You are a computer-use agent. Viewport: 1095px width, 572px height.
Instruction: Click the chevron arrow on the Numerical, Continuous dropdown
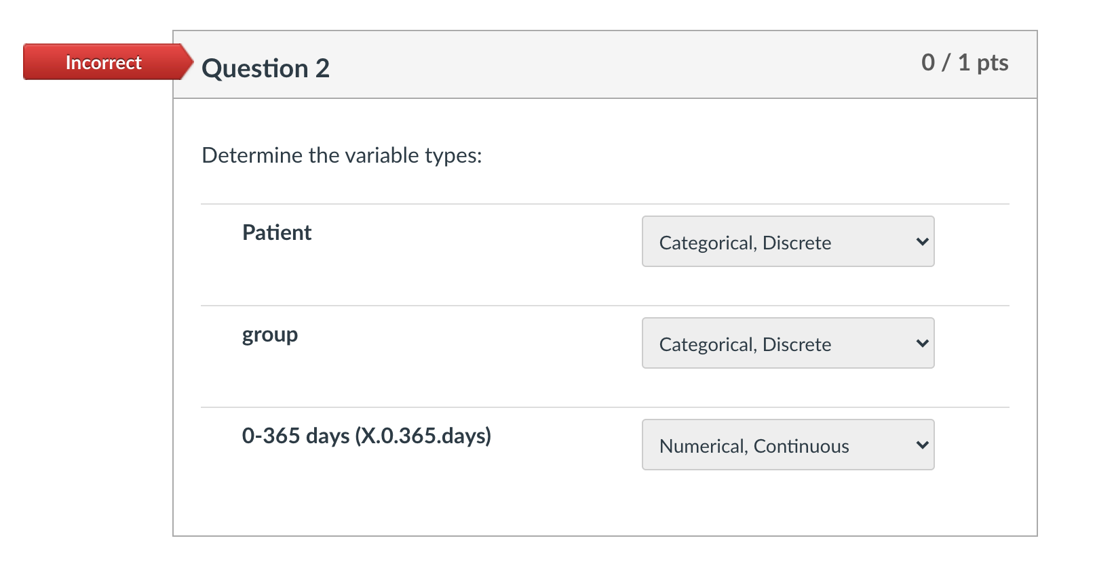pyautogui.click(x=921, y=445)
